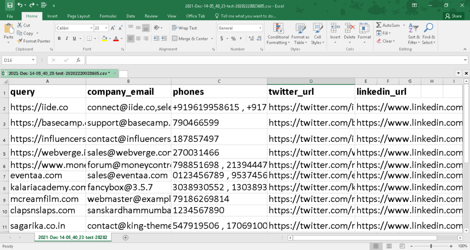Open the Formulas ribbon tab
Image resolution: width=470 pixels, height=250 pixels.
click(x=108, y=16)
